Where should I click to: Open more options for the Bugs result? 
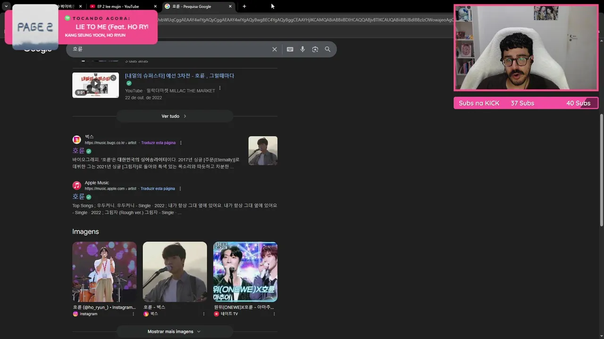click(x=181, y=143)
